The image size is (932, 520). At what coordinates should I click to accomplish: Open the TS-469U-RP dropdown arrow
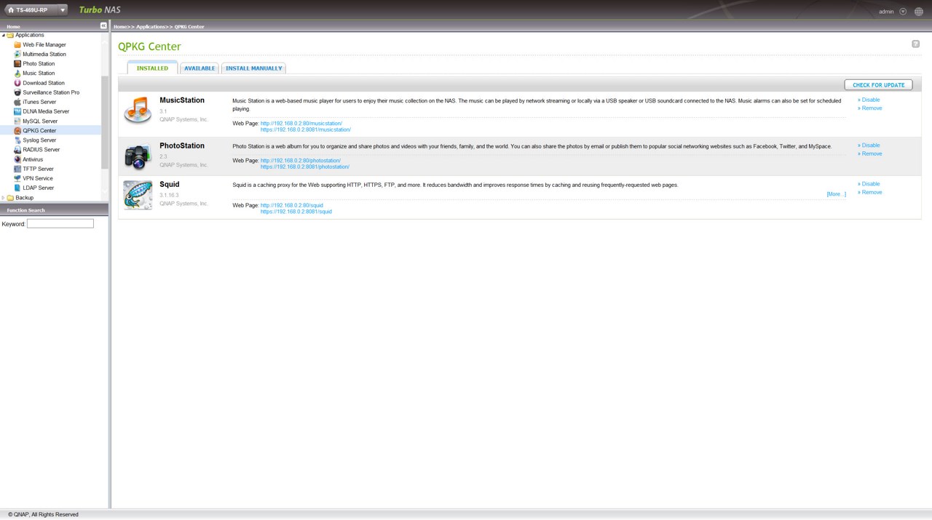(63, 10)
